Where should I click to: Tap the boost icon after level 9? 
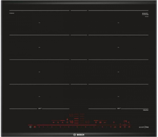click(115, 127)
